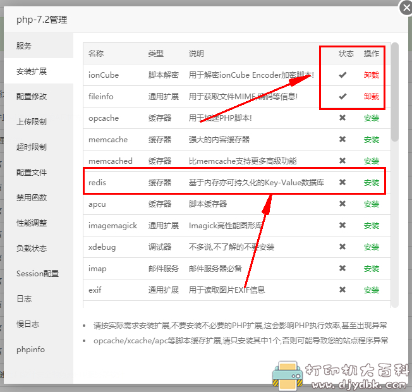Click the php-7.2管理 dialog title
412x392 pixels.
[x=42, y=20]
